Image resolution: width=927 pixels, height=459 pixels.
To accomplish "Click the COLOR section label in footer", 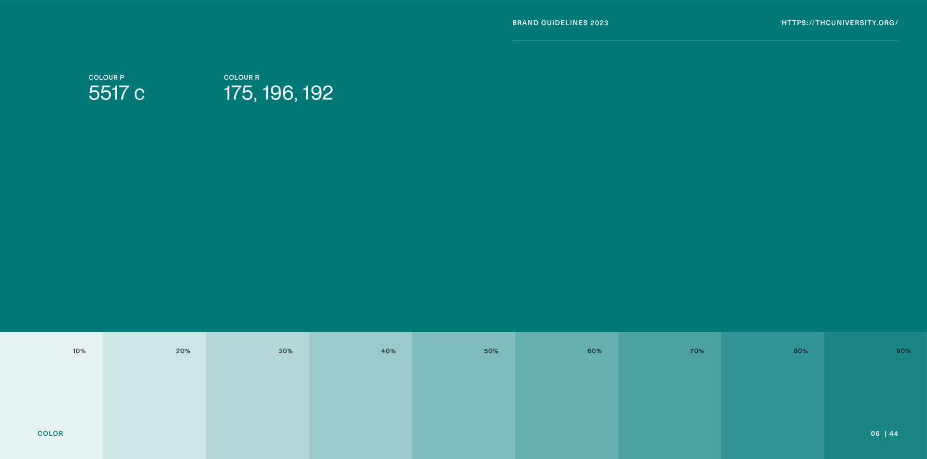I will (x=50, y=433).
